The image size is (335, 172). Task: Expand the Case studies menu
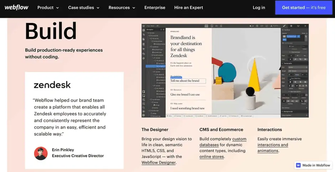tap(84, 7)
